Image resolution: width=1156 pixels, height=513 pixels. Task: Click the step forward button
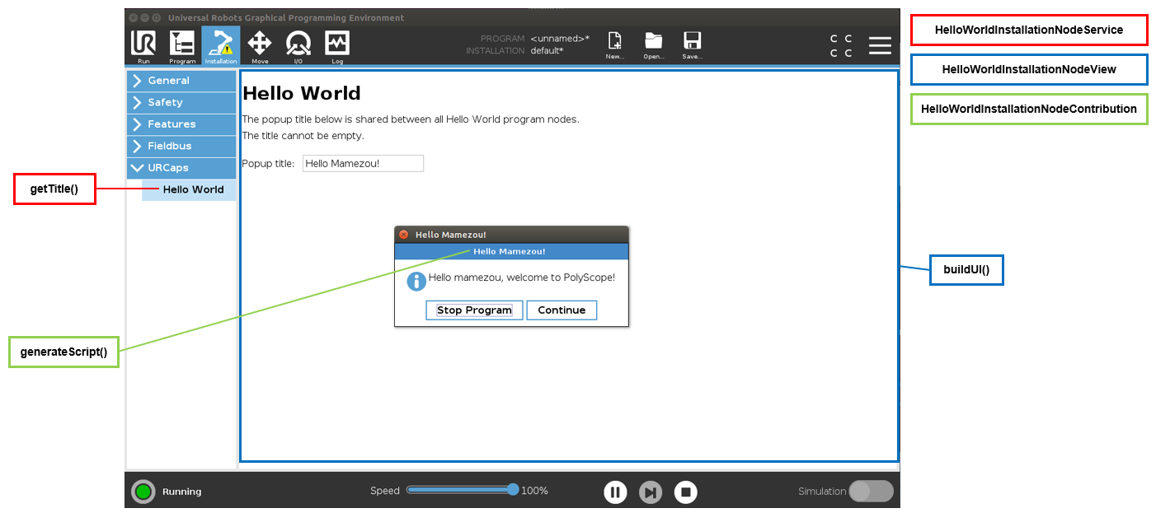(651, 492)
